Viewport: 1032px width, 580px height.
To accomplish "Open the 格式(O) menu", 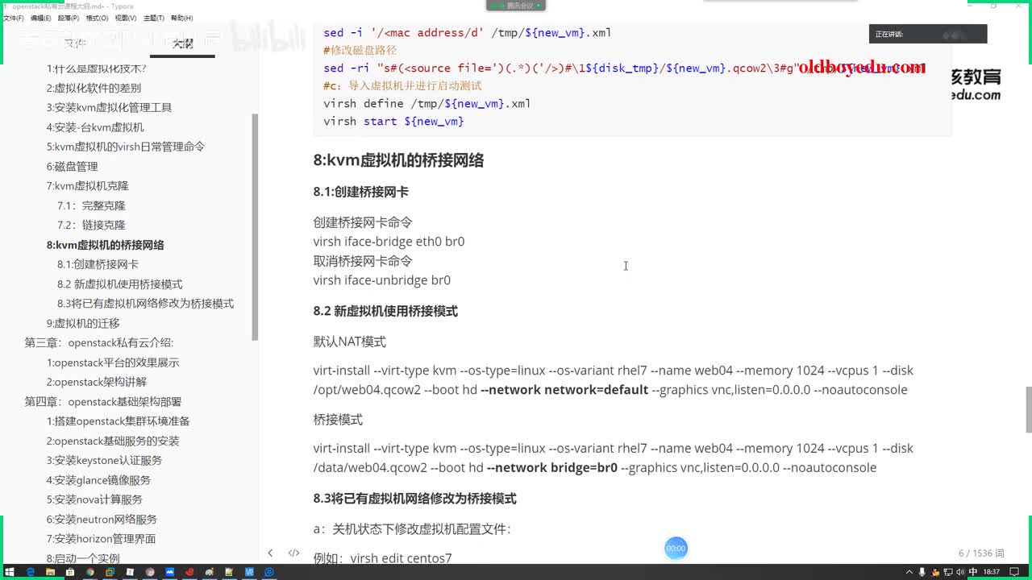I will coord(97,18).
